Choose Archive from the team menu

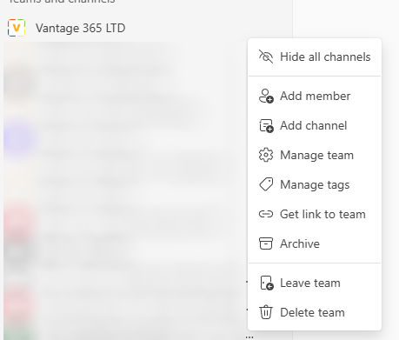pos(315,243)
